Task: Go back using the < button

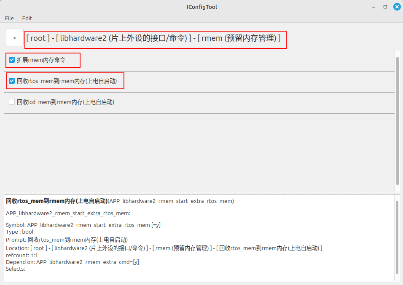Action: tap(15, 38)
